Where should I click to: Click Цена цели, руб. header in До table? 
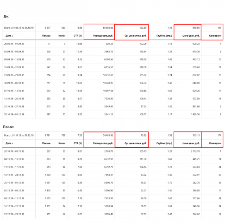(191, 36)
